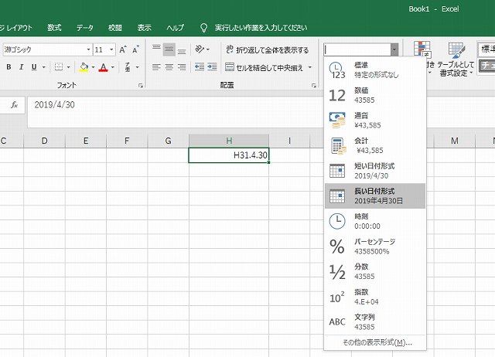495x357 pixels.
Task: Collapse number format dropdown arrow
Action: pyautogui.click(x=394, y=49)
